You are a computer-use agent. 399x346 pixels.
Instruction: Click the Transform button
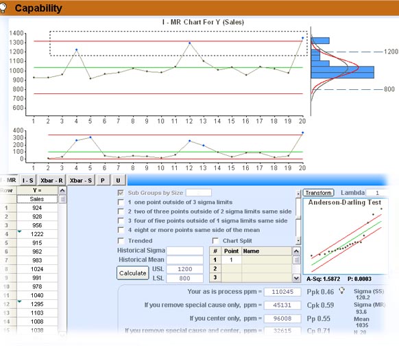coord(318,193)
